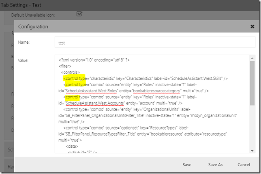Click the Save button

tap(187, 165)
